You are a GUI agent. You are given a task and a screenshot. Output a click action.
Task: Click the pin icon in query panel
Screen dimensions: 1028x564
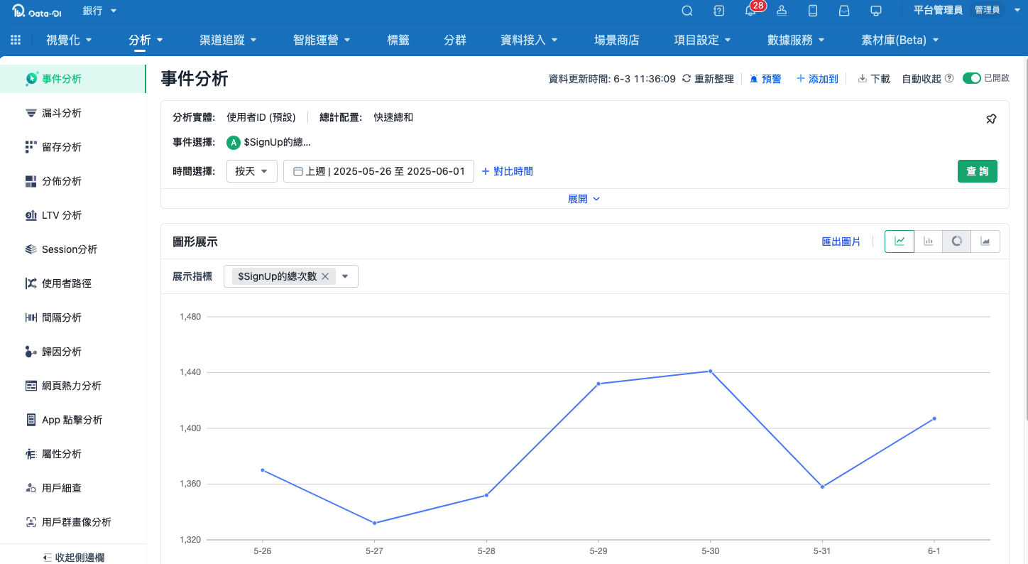coord(991,119)
